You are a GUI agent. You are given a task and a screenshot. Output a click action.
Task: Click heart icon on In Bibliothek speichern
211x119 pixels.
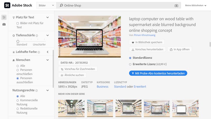[x=133, y=43]
